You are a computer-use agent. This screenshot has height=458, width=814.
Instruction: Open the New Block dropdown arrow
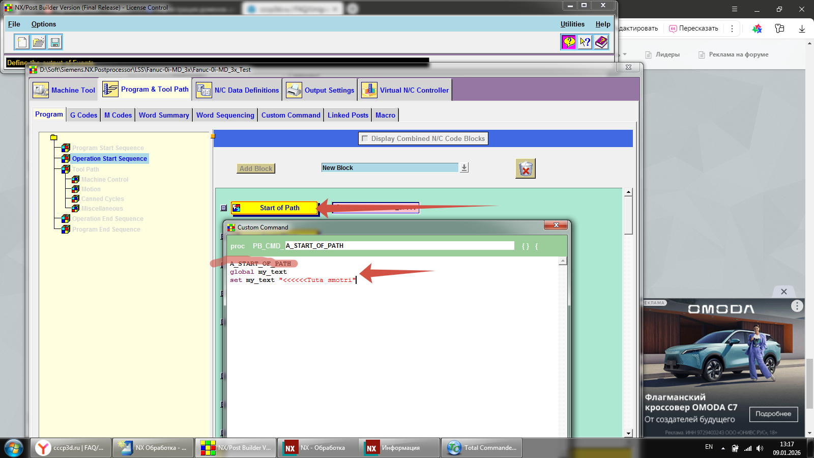pyautogui.click(x=464, y=168)
